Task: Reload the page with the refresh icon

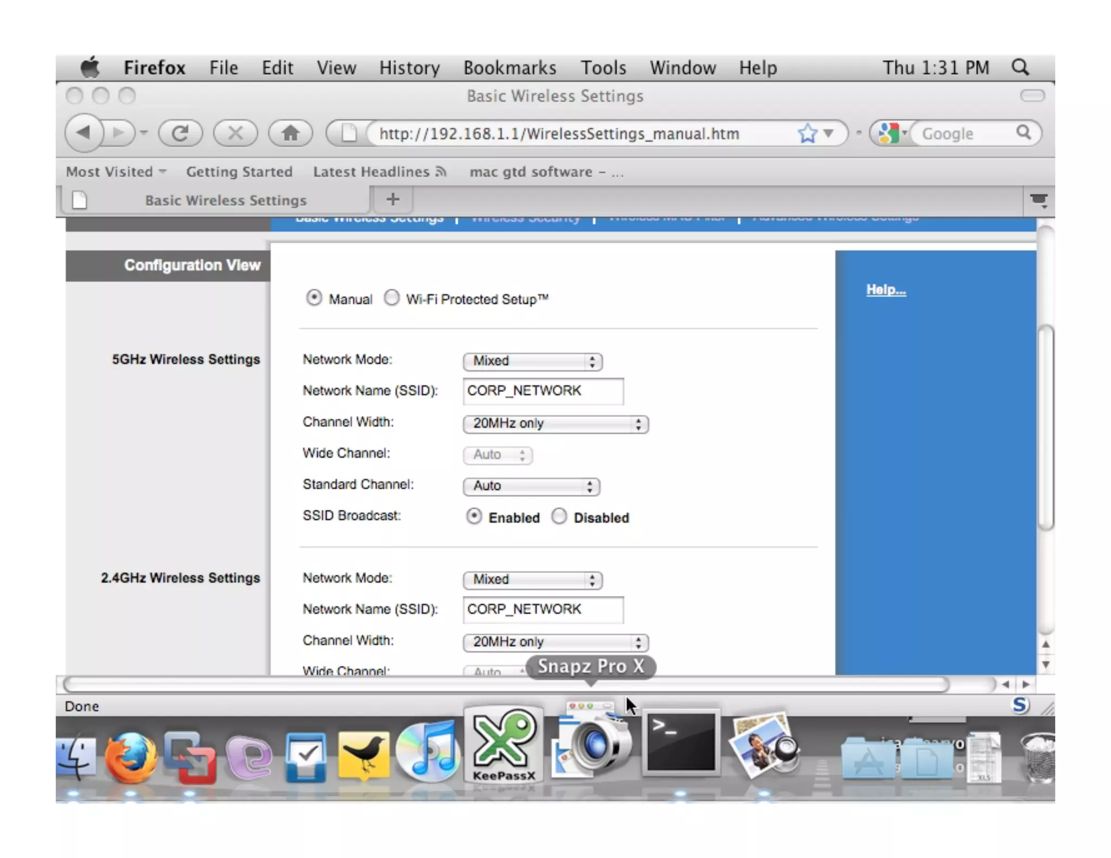Action: click(x=180, y=133)
